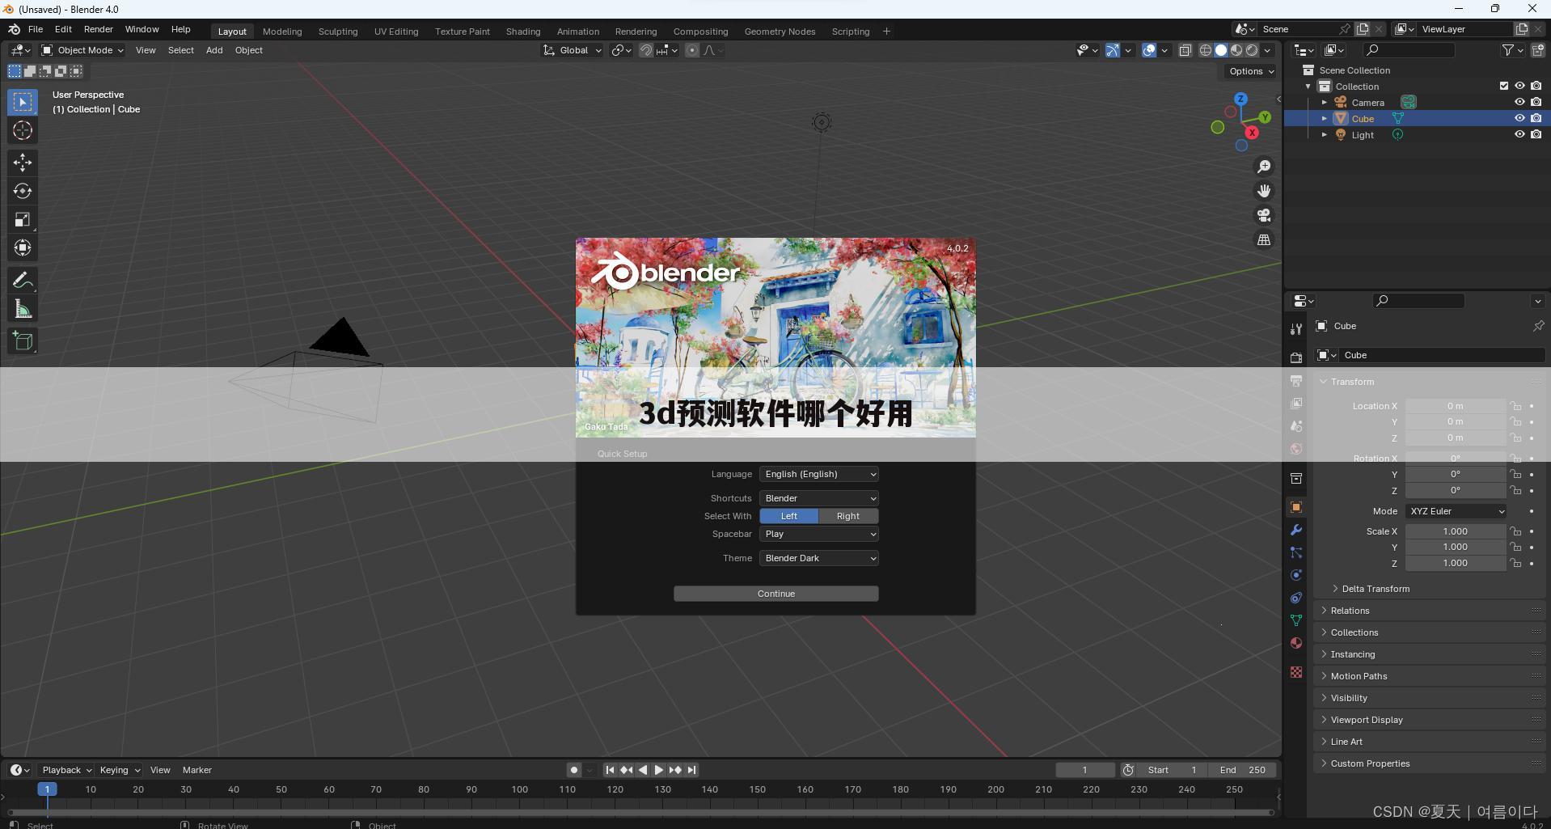Open the File menu
The height and width of the screenshot is (829, 1551).
[36, 29]
